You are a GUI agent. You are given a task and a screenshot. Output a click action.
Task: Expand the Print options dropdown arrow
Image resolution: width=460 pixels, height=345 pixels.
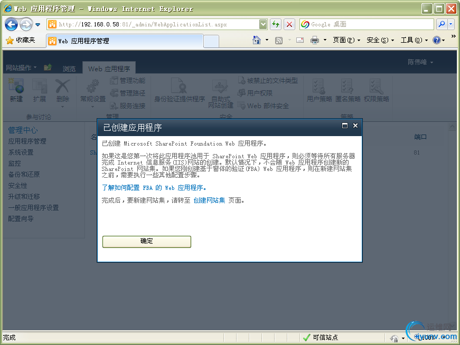[325, 40]
